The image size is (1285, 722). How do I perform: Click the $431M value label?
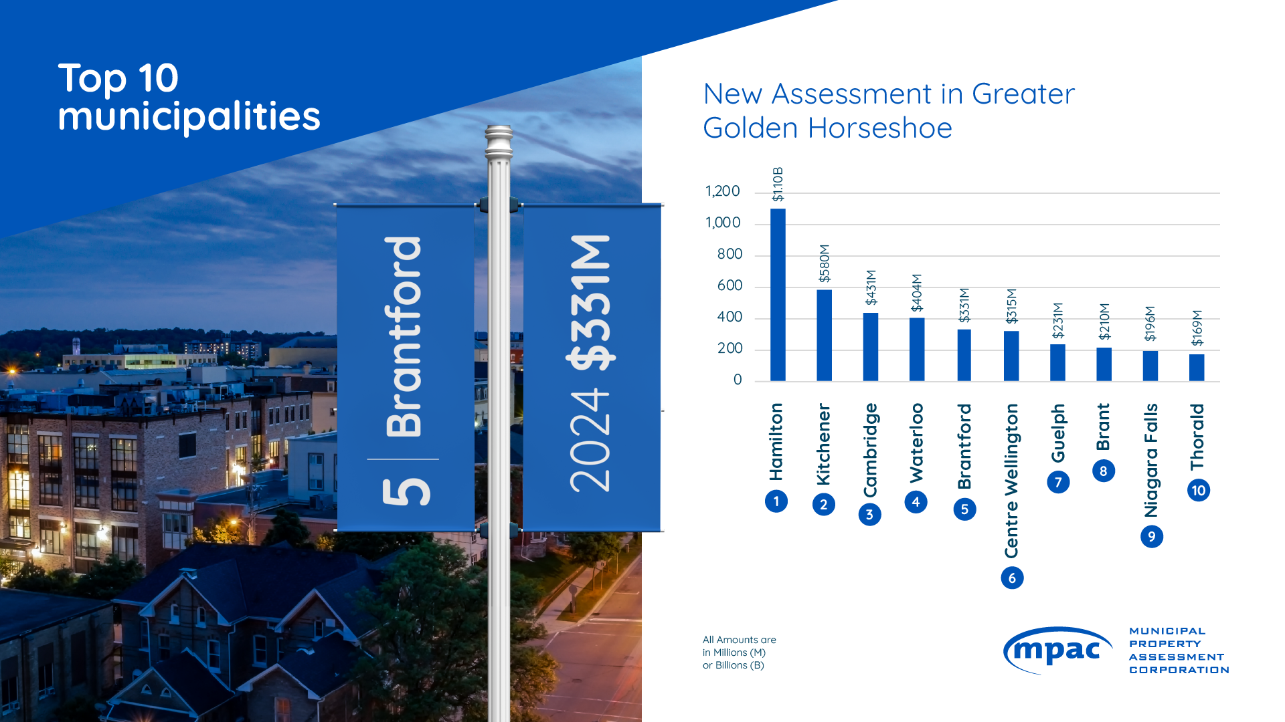(x=871, y=287)
